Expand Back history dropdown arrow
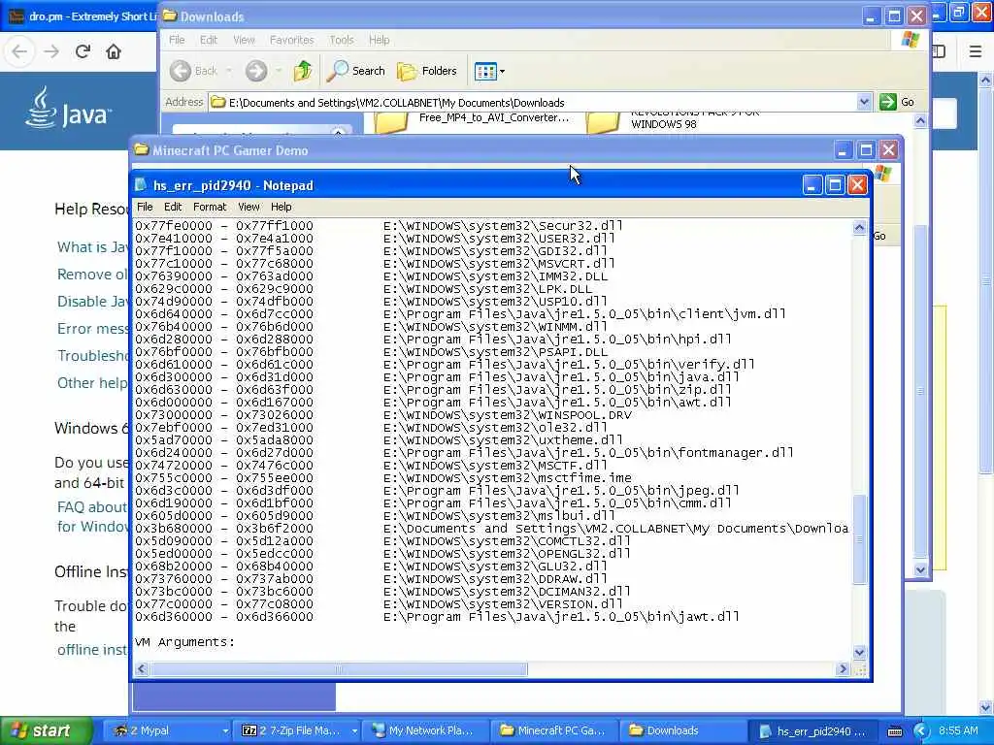Viewport: 994px width, 745px height. pyautogui.click(x=228, y=71)
